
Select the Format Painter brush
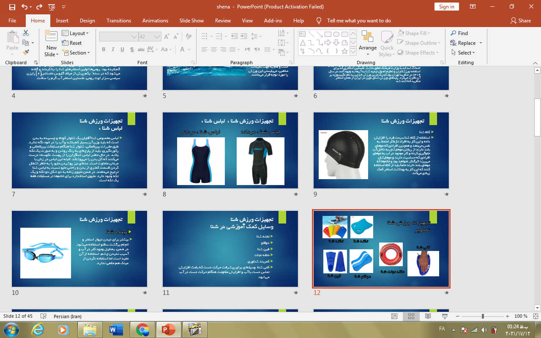(26, 52)
